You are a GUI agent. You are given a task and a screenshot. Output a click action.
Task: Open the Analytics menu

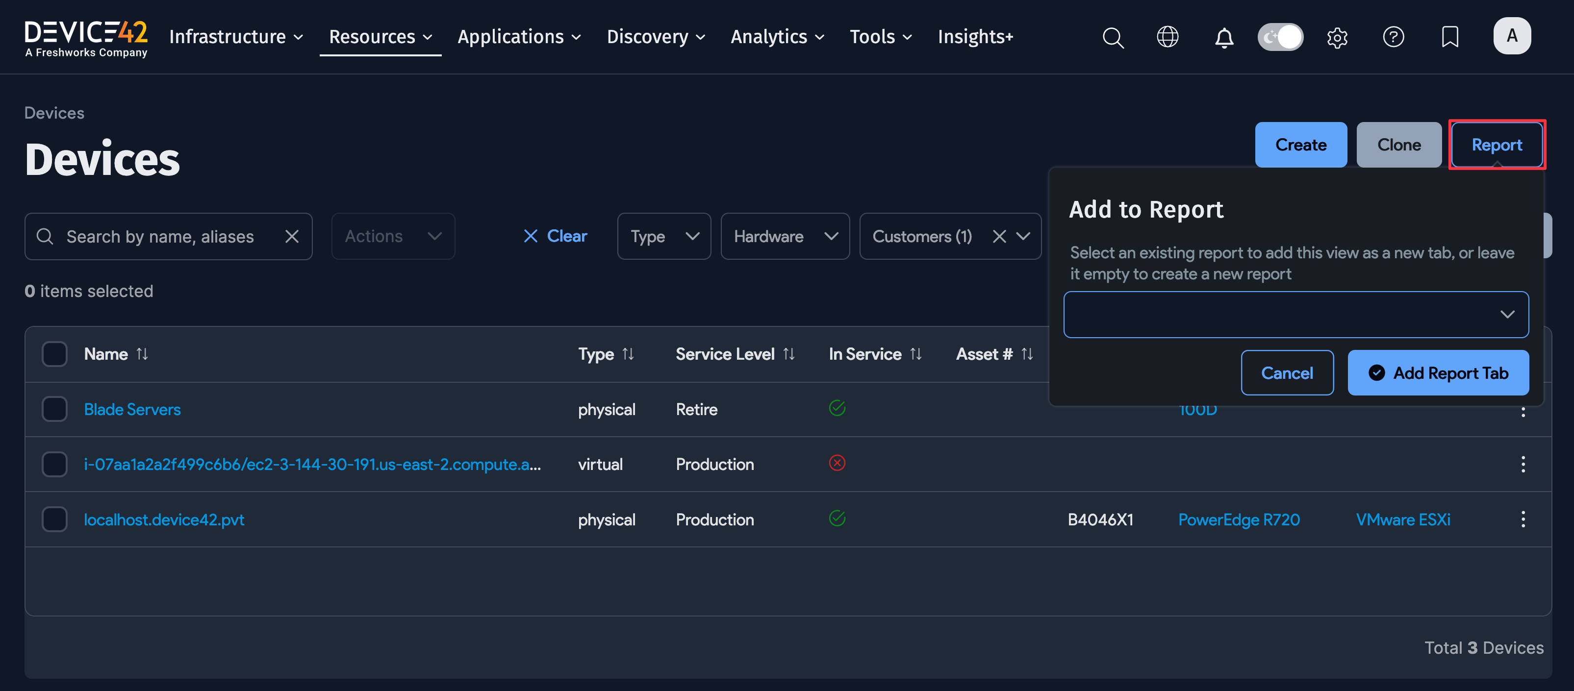pos(777,37)
